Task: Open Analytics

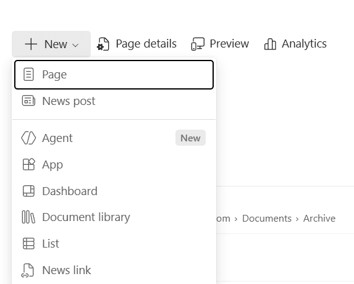Action: 295,44
